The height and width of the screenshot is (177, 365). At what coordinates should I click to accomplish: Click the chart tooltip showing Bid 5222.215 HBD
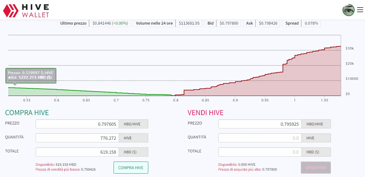coord(31,75)
